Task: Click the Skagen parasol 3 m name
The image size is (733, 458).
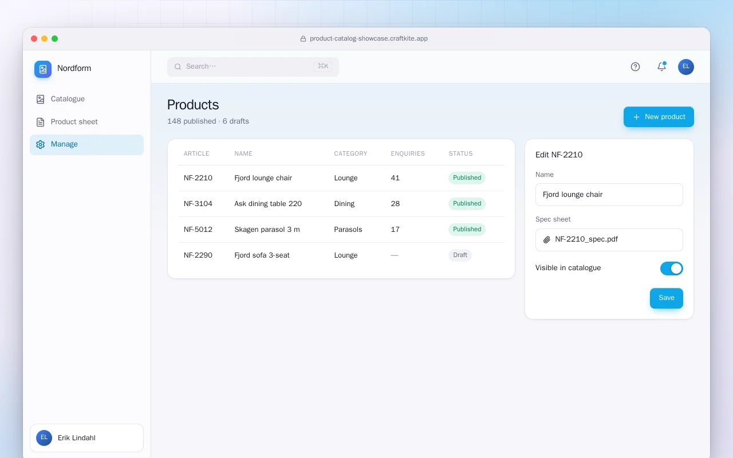Action: (x=267, y=230)
